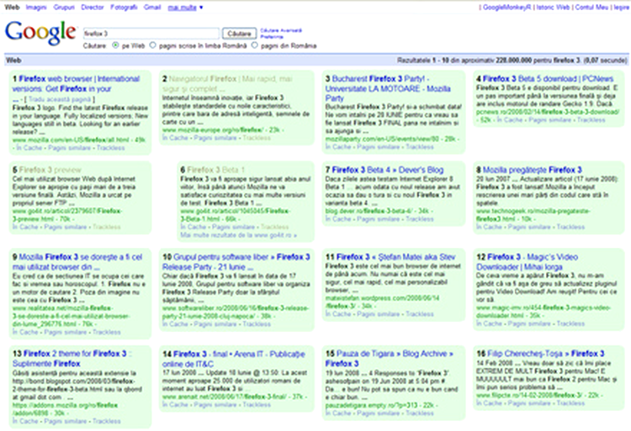Screen dimensions: 631x431
Task: Click the Ieșire sign-out link
Action: tap(621, 8)
